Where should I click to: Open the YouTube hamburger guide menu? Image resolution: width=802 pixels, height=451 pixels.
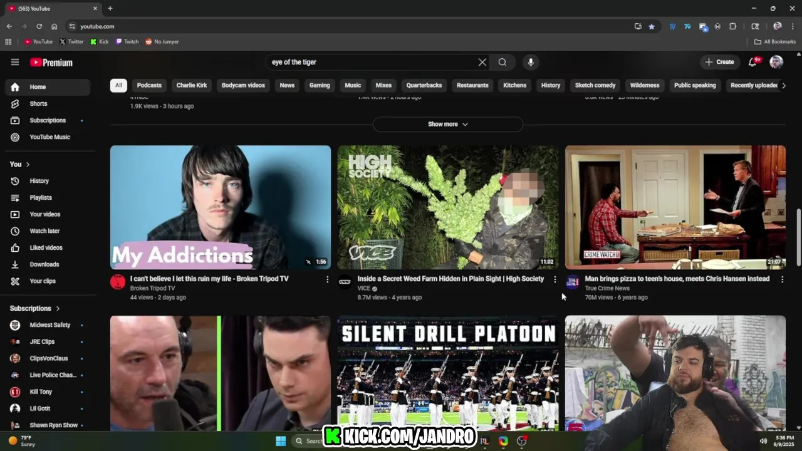coord(15,62)
